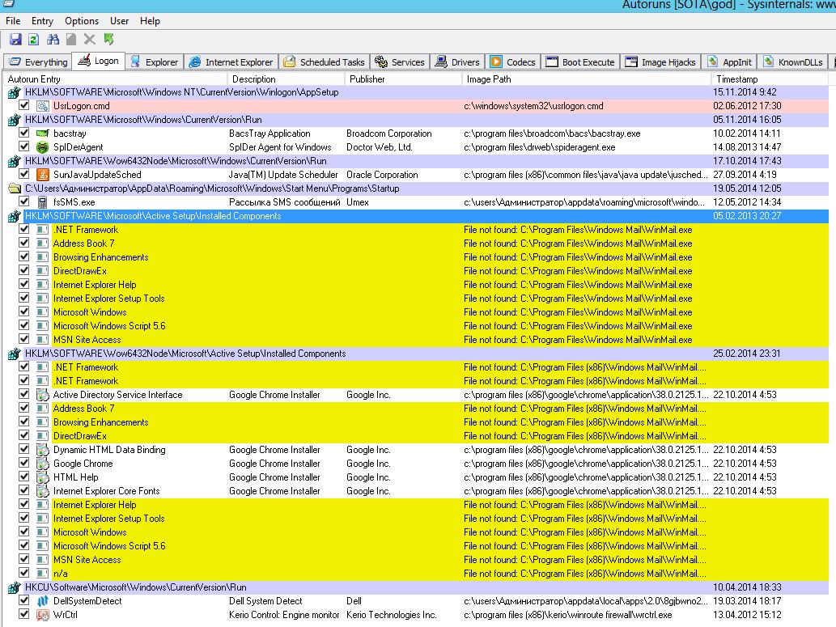Sort by Description column header

[286, 79]
